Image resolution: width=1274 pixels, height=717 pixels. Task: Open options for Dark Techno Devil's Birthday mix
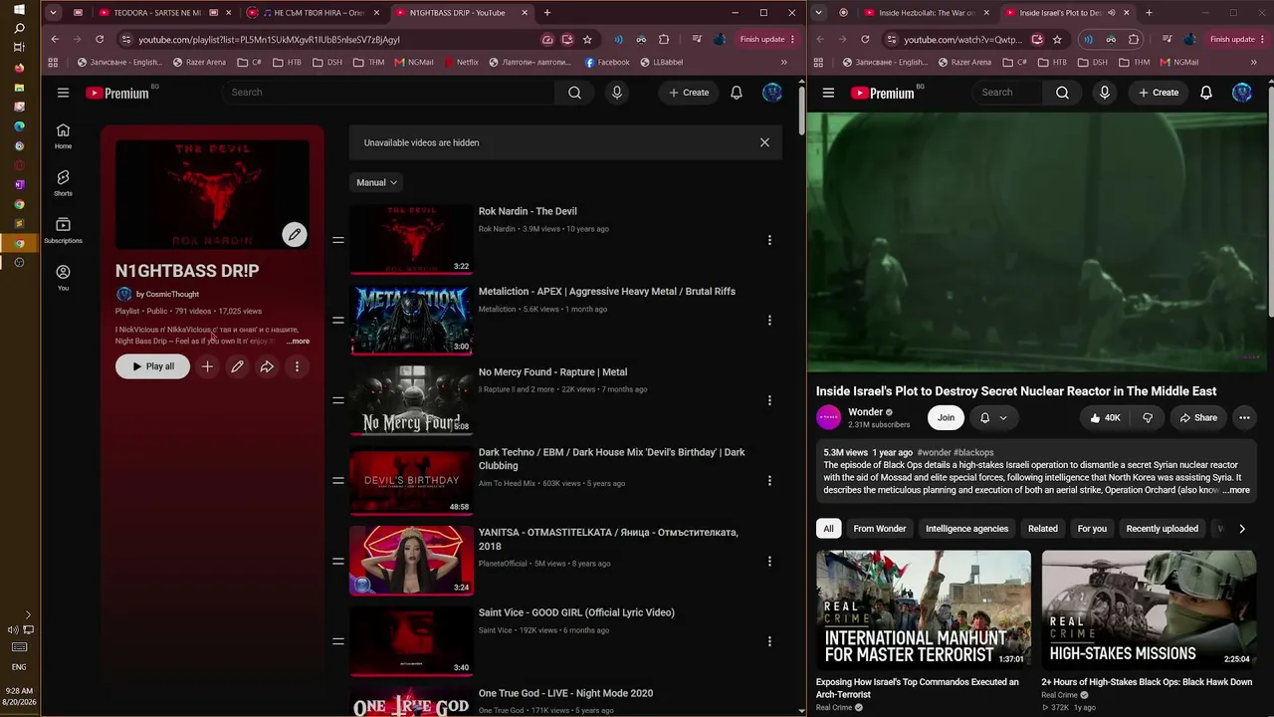[x=769, y=481]
